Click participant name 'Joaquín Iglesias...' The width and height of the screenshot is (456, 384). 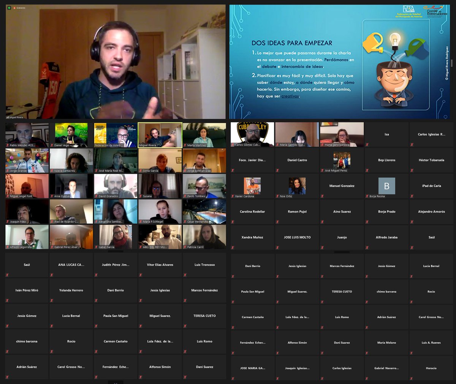(297, 368)
